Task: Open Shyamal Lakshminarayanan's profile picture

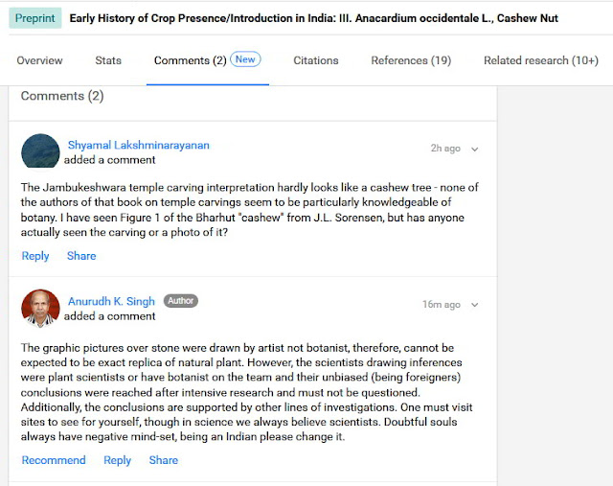Action: click(x=40, y=151)
